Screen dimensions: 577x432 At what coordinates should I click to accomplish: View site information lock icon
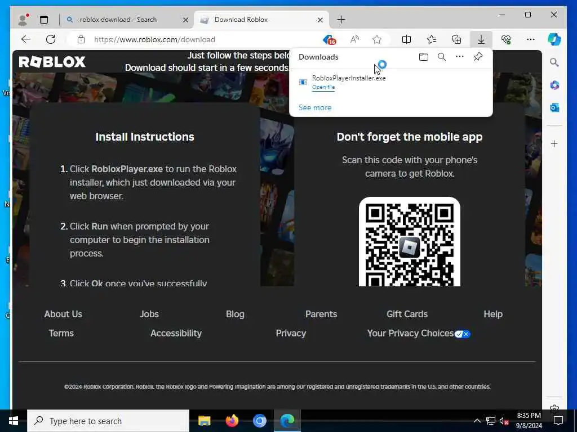[81, 39]
